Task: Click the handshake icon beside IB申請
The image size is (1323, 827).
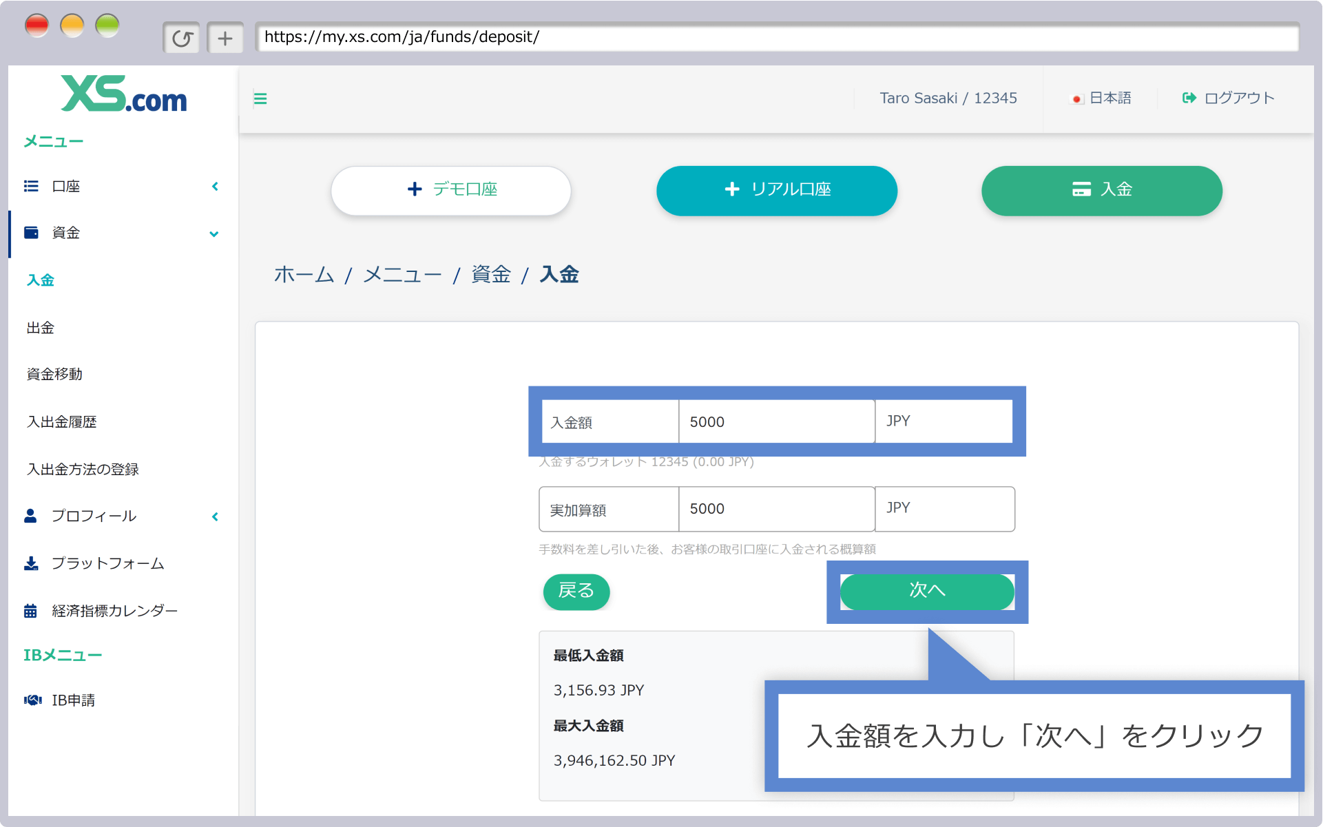Action: click(32, 700)
